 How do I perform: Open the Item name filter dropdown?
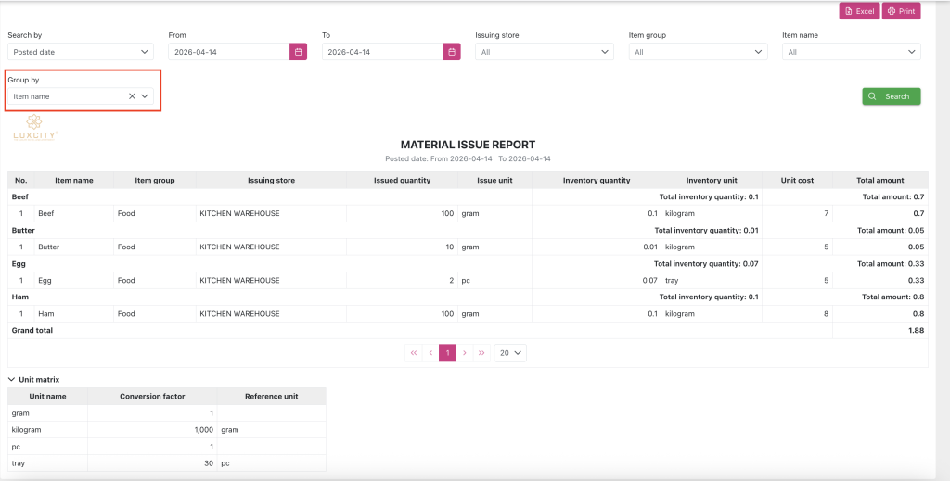[x=852, y=52]
